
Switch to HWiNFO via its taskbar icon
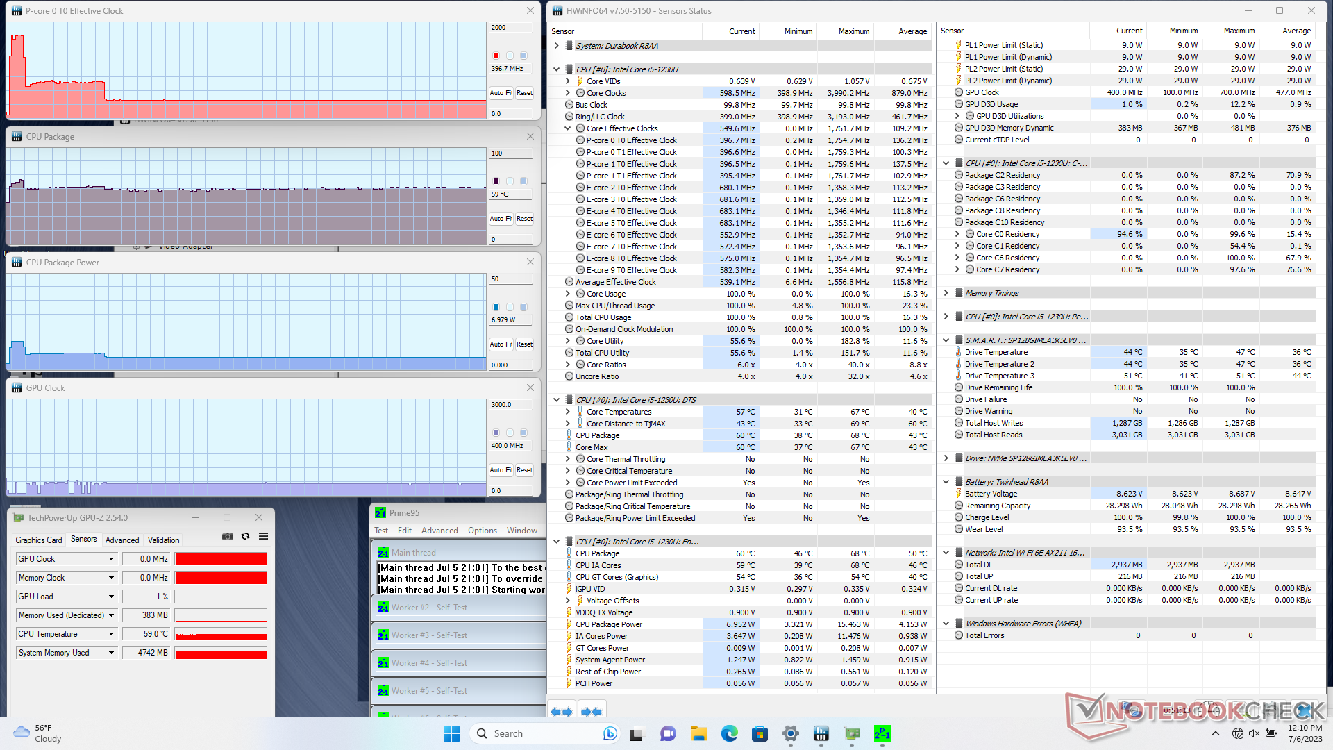pos(821,733)
